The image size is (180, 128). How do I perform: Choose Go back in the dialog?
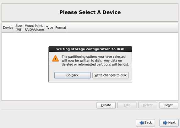tap(73, 75)
